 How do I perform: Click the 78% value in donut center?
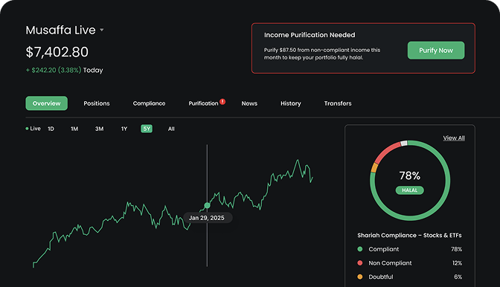pos(410,175)
